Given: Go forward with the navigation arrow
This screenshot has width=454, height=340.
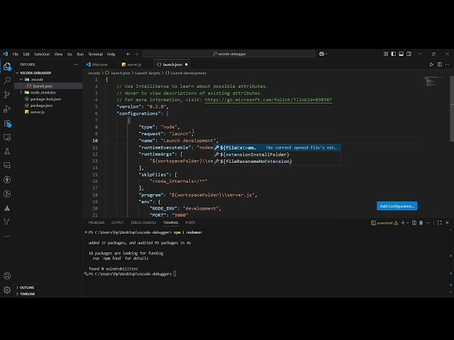Looking at the screenshot, I should tap(136, 54).
